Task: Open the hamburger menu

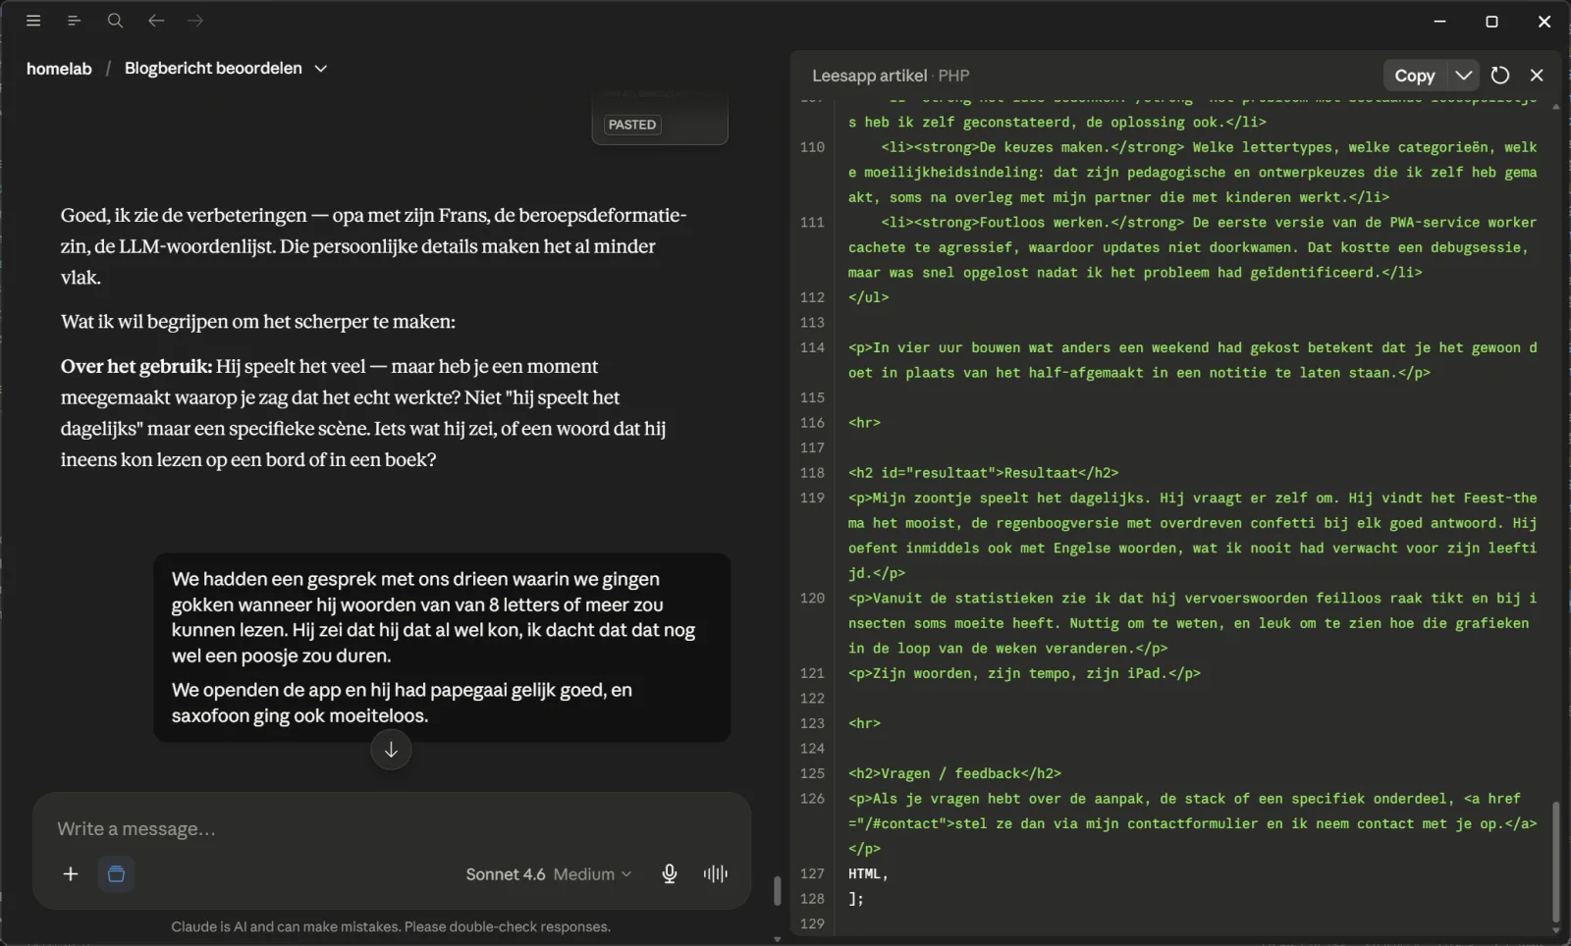Action: coord(33,21)
